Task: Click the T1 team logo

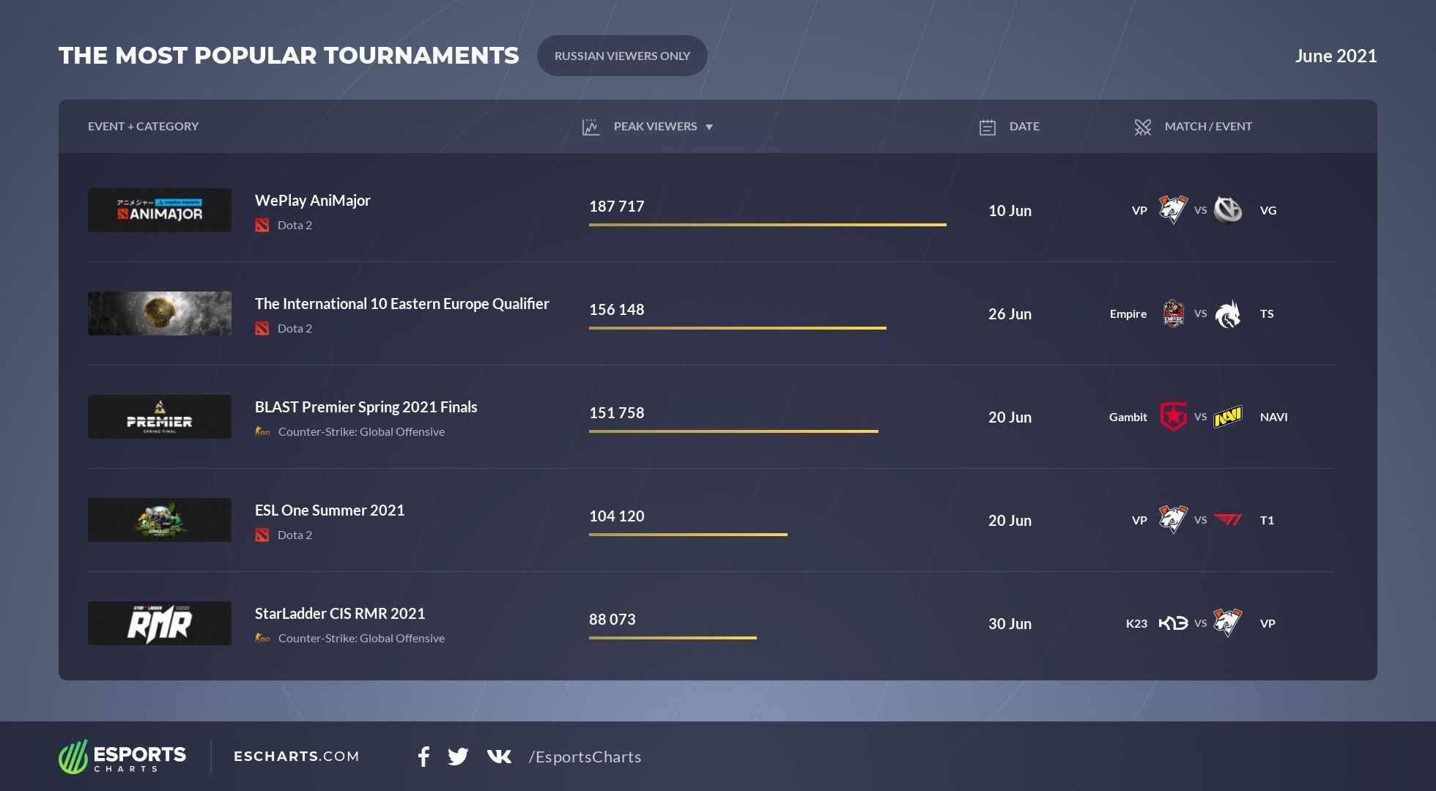Action: 1229,520
